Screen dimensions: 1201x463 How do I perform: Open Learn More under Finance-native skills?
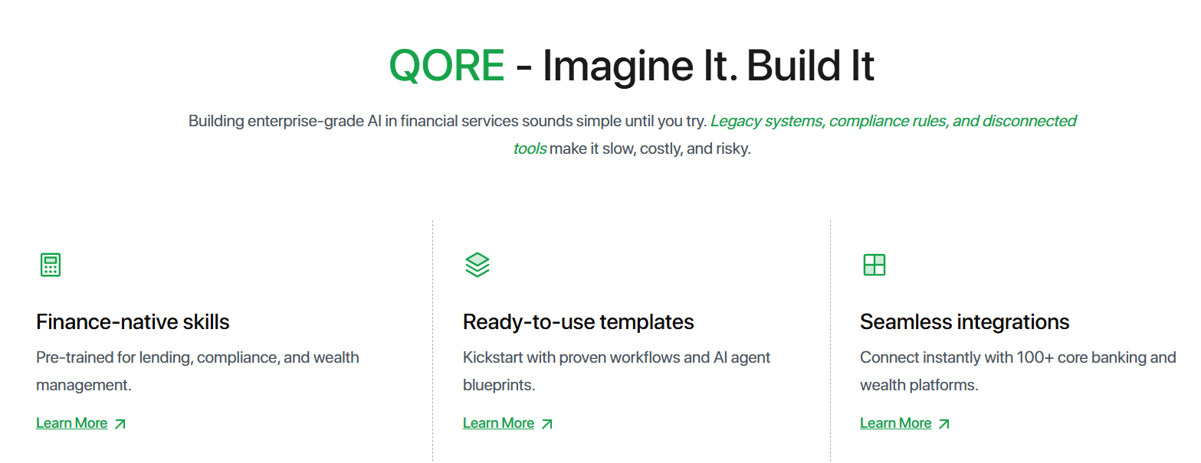pyautogui.click(x=71, y=422)
